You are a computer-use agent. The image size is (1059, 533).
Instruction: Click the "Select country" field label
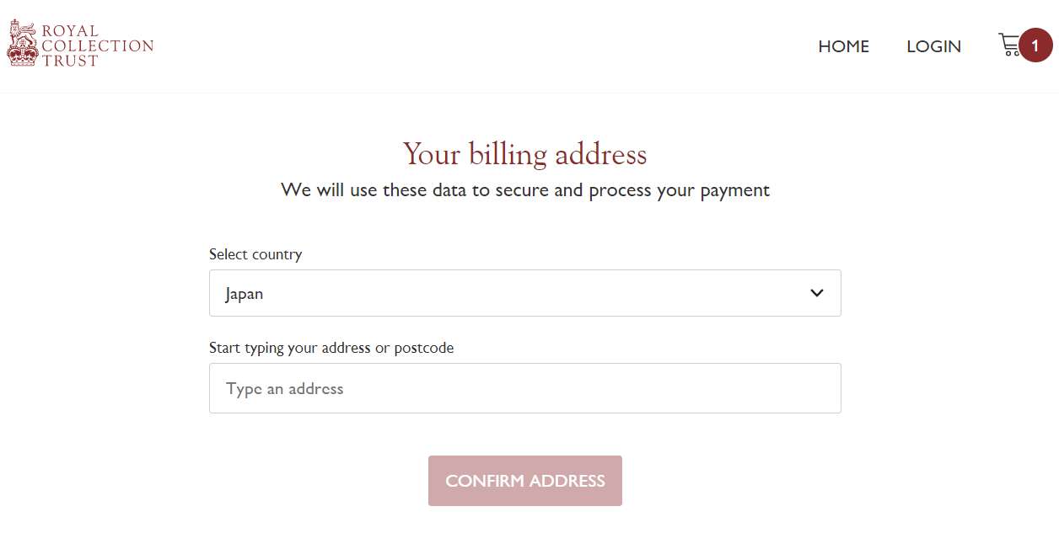pyautogui.click(x=255, y=254)
